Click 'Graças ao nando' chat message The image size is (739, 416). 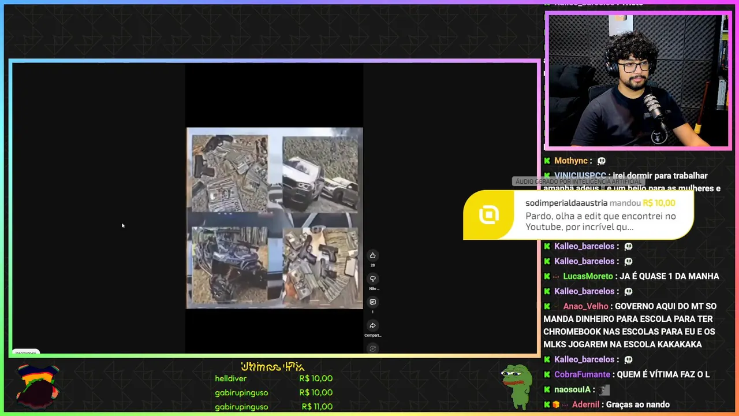tap(638, 404)
